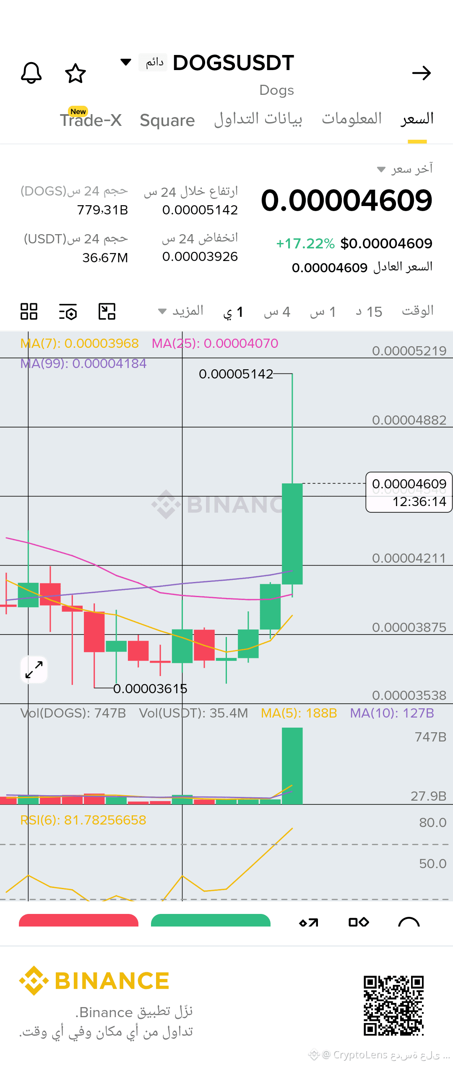Image resolution: width=453 pixels, height=1065 pixels.
Task: Open chart indicator settings icon
Action: (68, 311)
